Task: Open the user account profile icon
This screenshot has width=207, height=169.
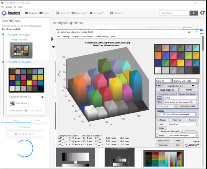Action: 203,13
